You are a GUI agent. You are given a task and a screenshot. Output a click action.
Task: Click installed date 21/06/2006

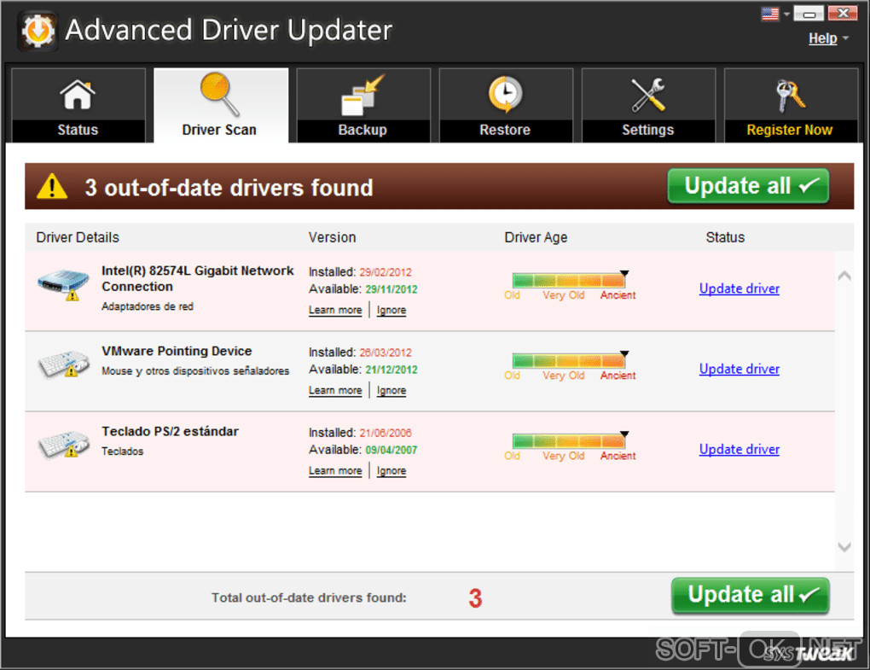click(386, 433)
